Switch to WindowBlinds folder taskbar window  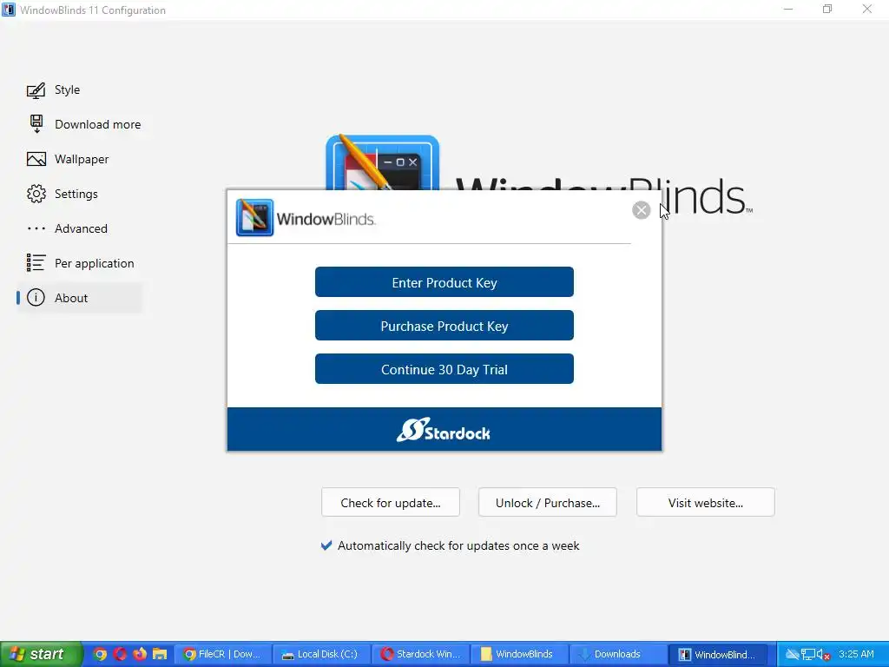pyautogui.click(x=519, y=655)
